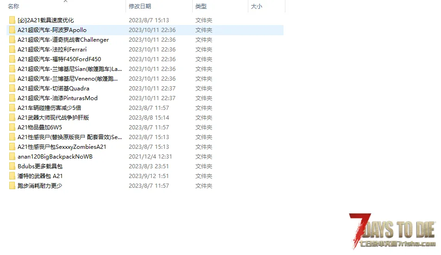Viewport: 441px width, 255px height.
Task: Click folder icon of Bdubs更多载具包
Action: pos(12,166)
